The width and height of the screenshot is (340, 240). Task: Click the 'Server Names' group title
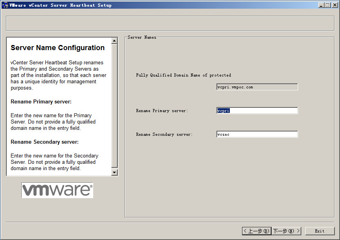pos(142,37)
